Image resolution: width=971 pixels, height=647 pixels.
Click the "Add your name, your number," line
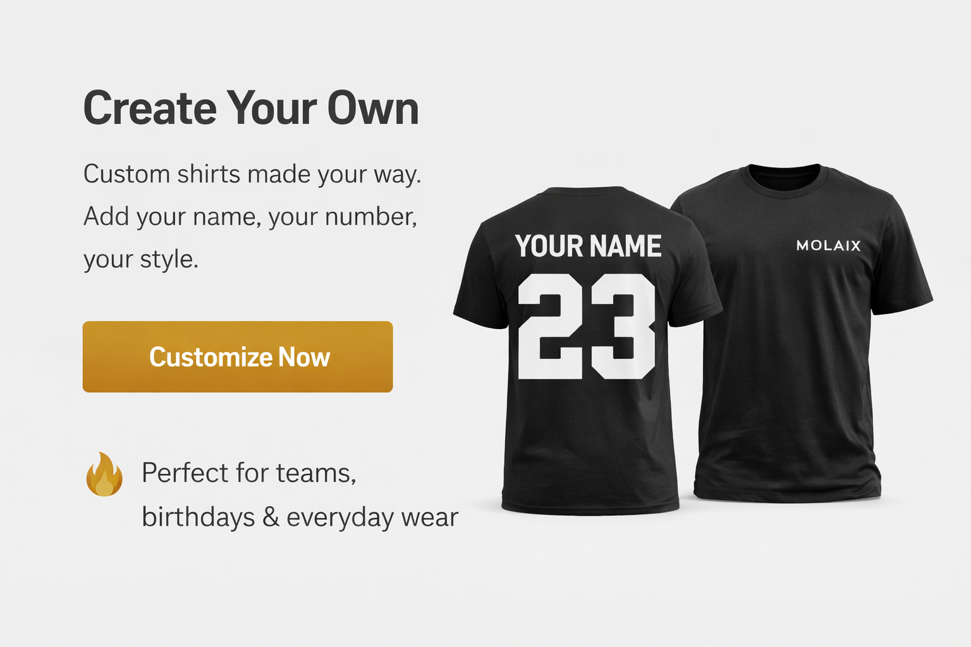250,217
